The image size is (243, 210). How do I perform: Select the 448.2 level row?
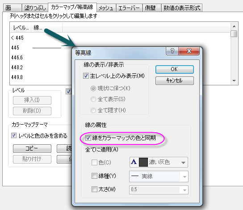(17, 67)
